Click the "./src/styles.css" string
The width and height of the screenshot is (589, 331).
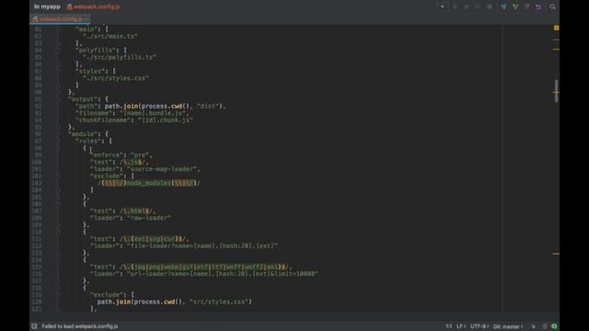click(x=116, y=78)
